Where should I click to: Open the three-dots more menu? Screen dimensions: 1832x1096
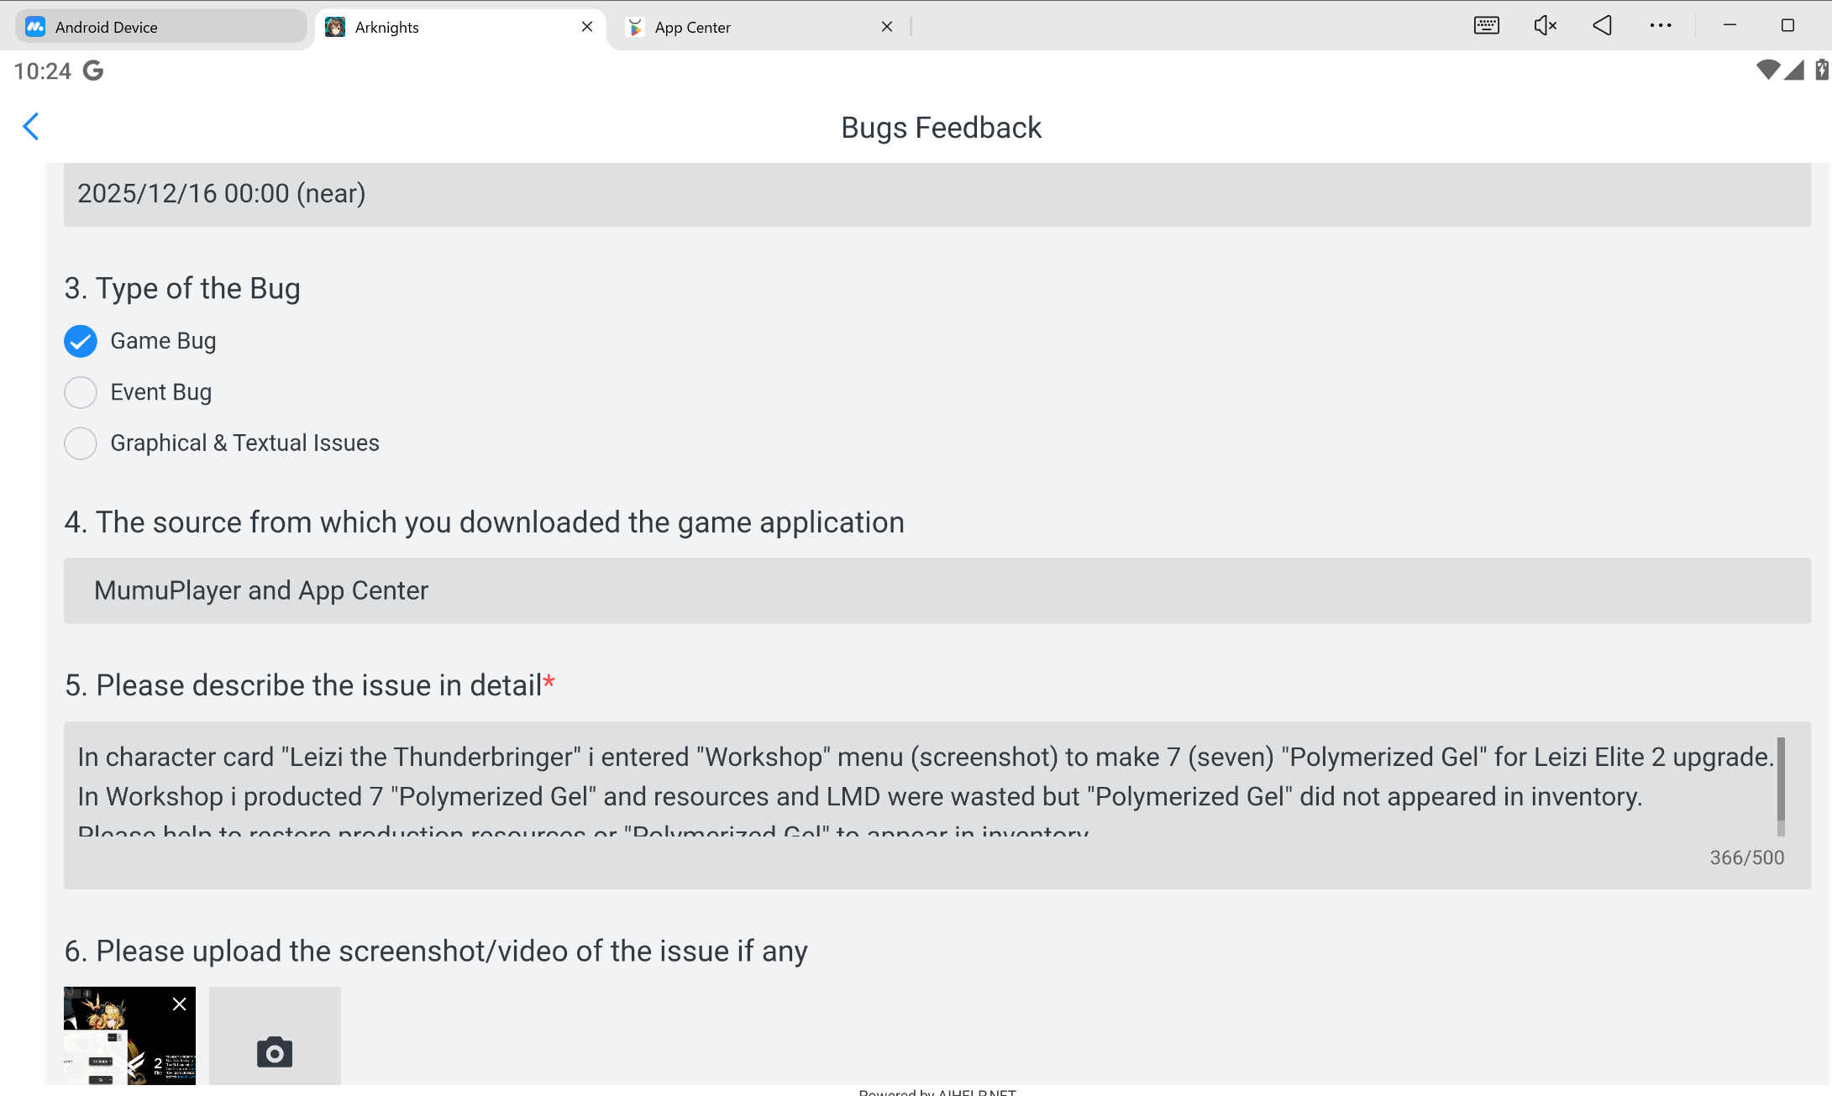(x=1660, y=26)
